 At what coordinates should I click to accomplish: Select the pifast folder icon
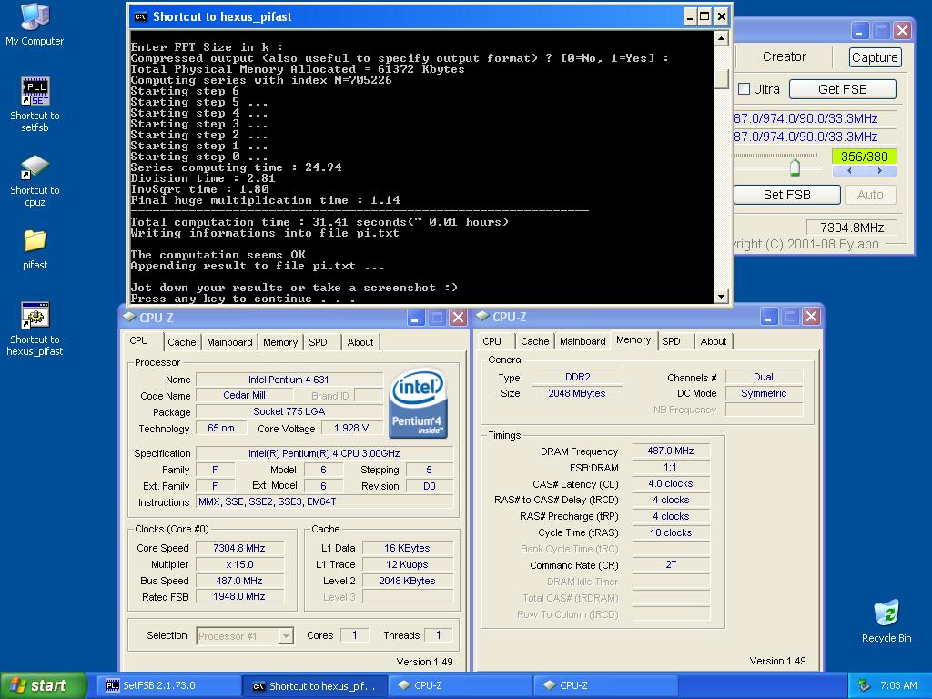(x=35, y=248)
